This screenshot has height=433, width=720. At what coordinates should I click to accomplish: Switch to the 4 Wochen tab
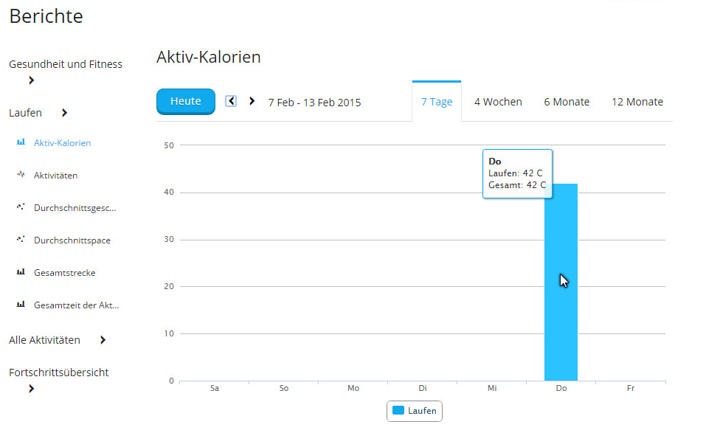pos(498,102)
